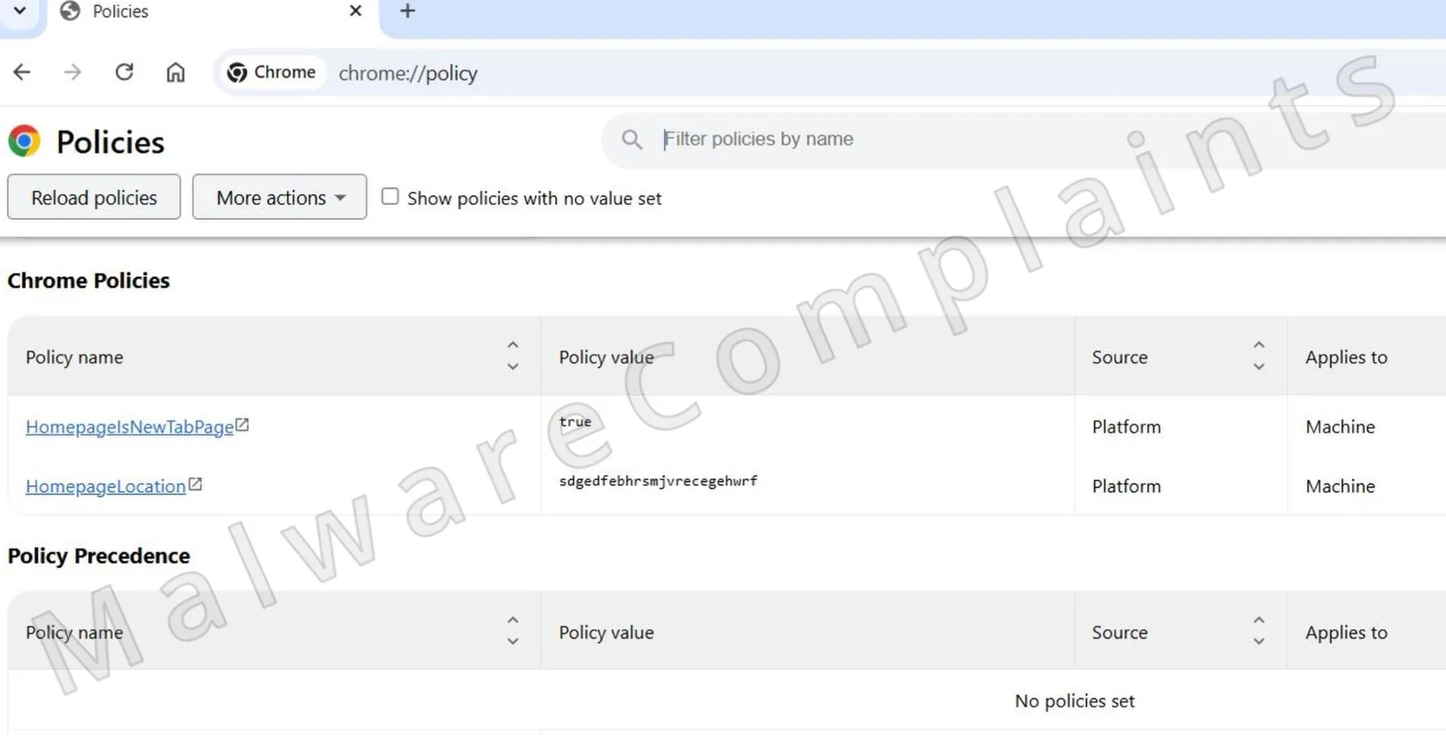Sort Chrome Policies by Source column

pos(1259,356)
